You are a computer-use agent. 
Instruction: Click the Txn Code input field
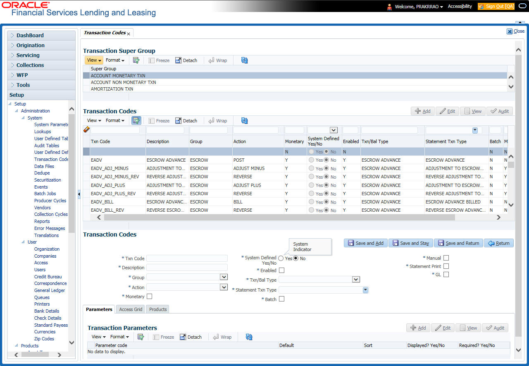click(x=187, y=258)
